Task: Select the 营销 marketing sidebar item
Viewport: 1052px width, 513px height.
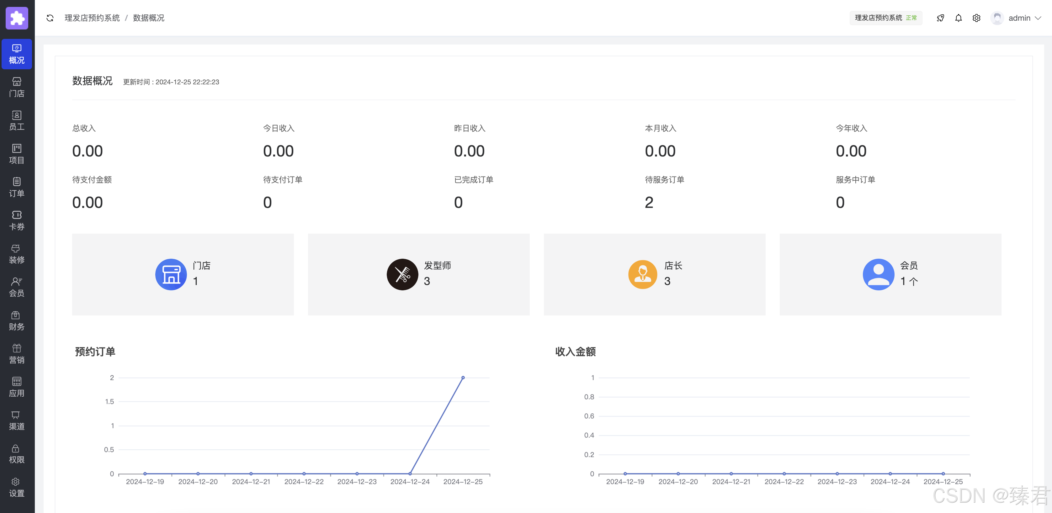Action: coord(17,353)
